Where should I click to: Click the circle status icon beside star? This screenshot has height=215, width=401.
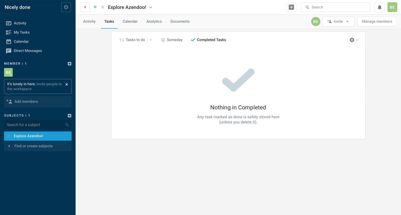(x=95, y=7)
